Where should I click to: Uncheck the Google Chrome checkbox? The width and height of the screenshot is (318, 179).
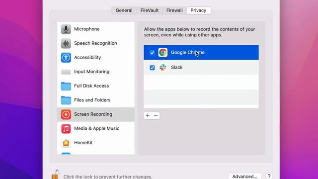(152, 53)
